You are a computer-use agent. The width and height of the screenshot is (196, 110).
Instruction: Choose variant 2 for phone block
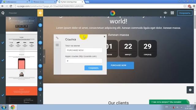pos(40,60)
